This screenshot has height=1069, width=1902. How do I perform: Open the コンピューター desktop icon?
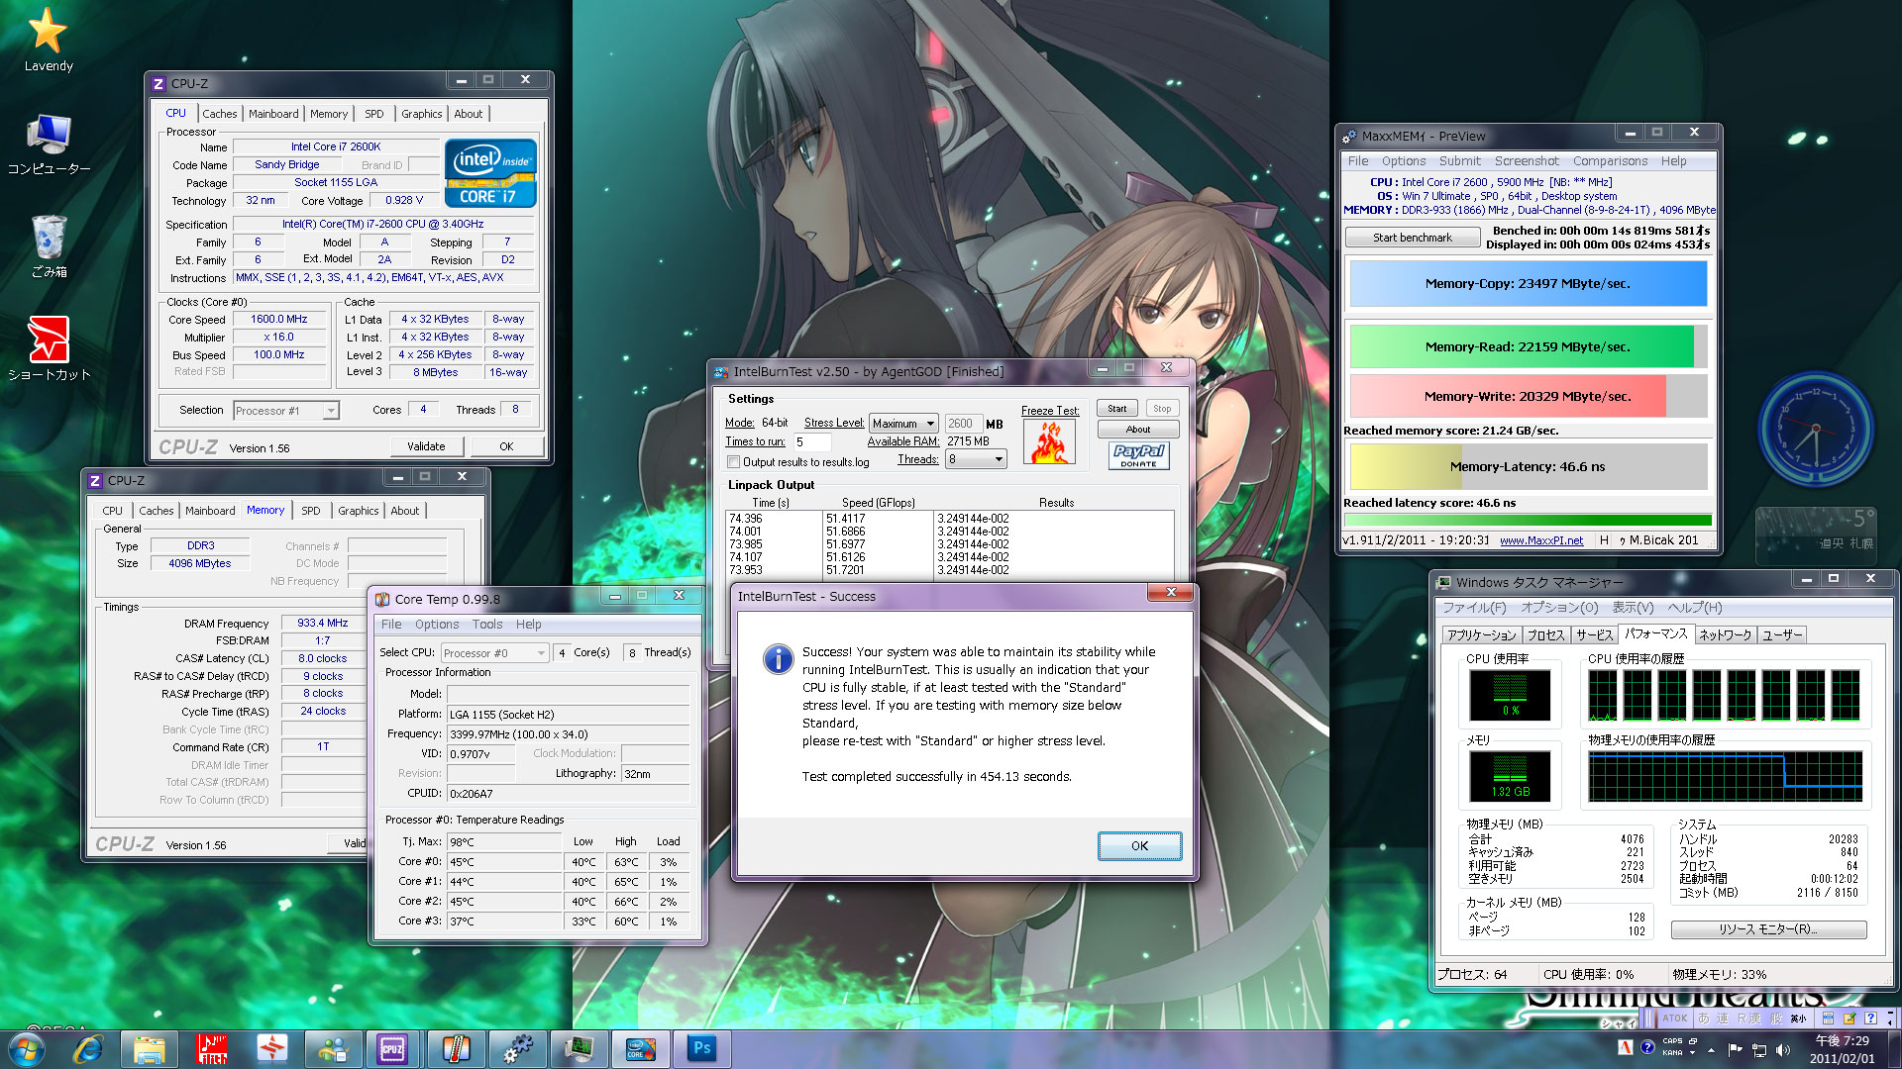point(49,144)
